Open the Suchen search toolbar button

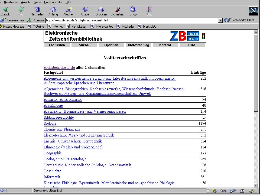point(69,11)
